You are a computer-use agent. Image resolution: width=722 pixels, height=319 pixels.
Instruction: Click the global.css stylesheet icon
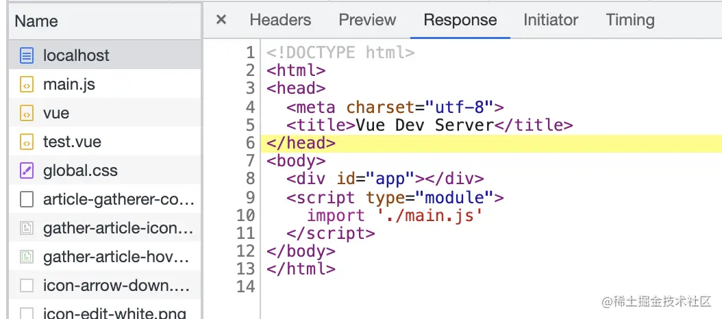click(x=27, y=170)
